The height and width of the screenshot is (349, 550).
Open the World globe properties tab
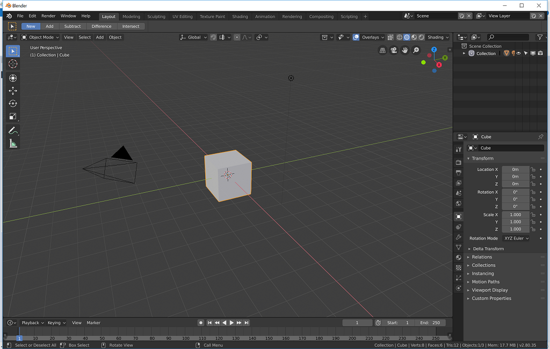(x=459, y=203)
